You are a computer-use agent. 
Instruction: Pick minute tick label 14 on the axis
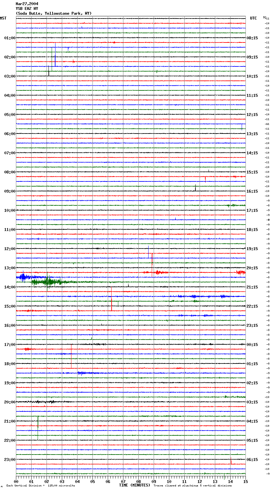coord(230,481)
